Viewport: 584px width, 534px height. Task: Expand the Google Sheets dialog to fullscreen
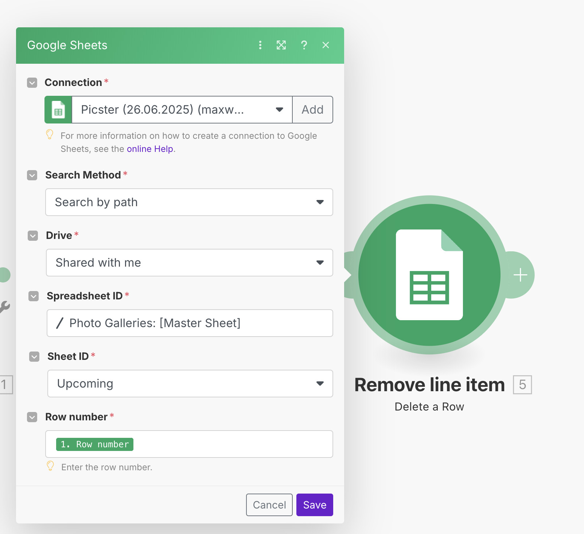281,45
